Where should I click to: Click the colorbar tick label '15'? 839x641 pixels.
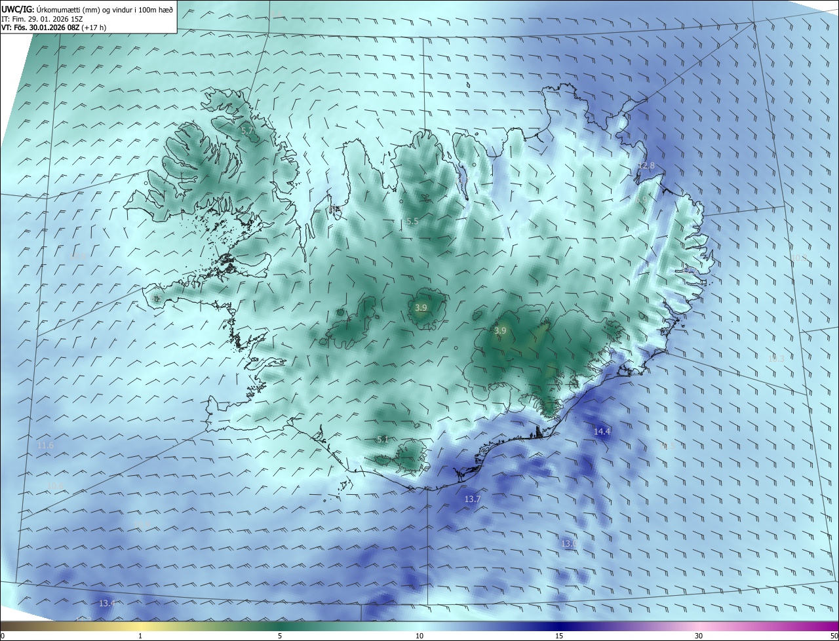coord(559,636)
